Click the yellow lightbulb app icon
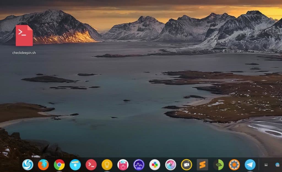This screenshot has width=282, height=172. pos(107,165)
